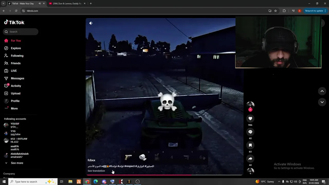Expand following accounts with See more
The image size is (329, 185).
(17, 163)
